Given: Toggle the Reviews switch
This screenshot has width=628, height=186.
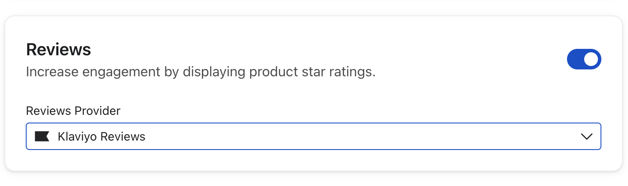Looking at the screenshot, I should click(584, 59).
